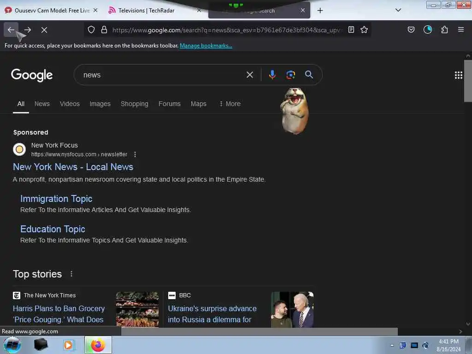The height and width of the screenshot is (354, 472).
Task: Open Ukraine's surprise advance BBC headline
Action: (x=212, y=314)
